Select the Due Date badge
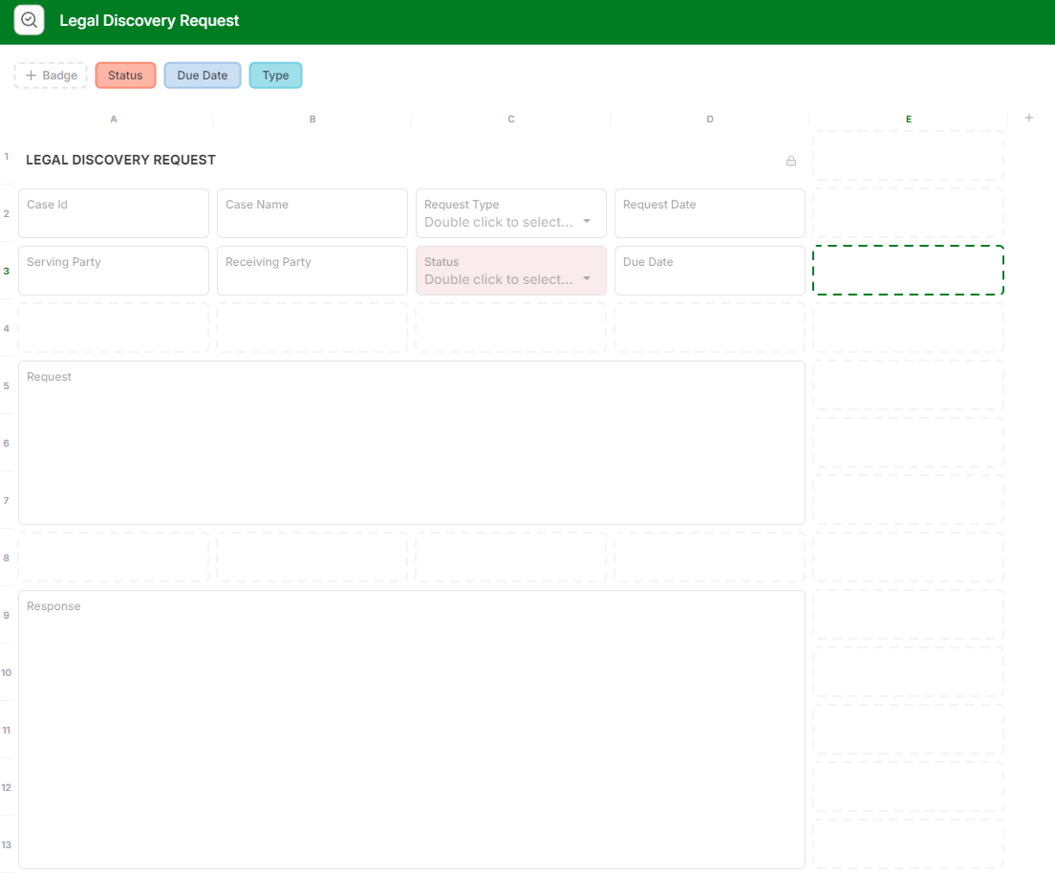The height and width of the screenshot is (876, 1055). tap(203, 76)
